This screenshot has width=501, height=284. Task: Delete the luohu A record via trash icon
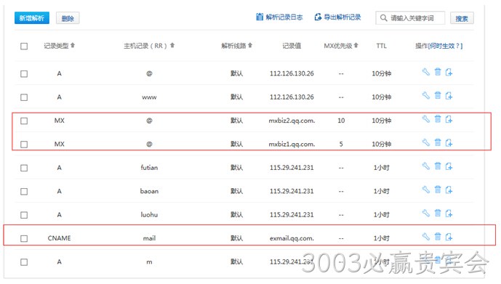(x=438, y=213)
